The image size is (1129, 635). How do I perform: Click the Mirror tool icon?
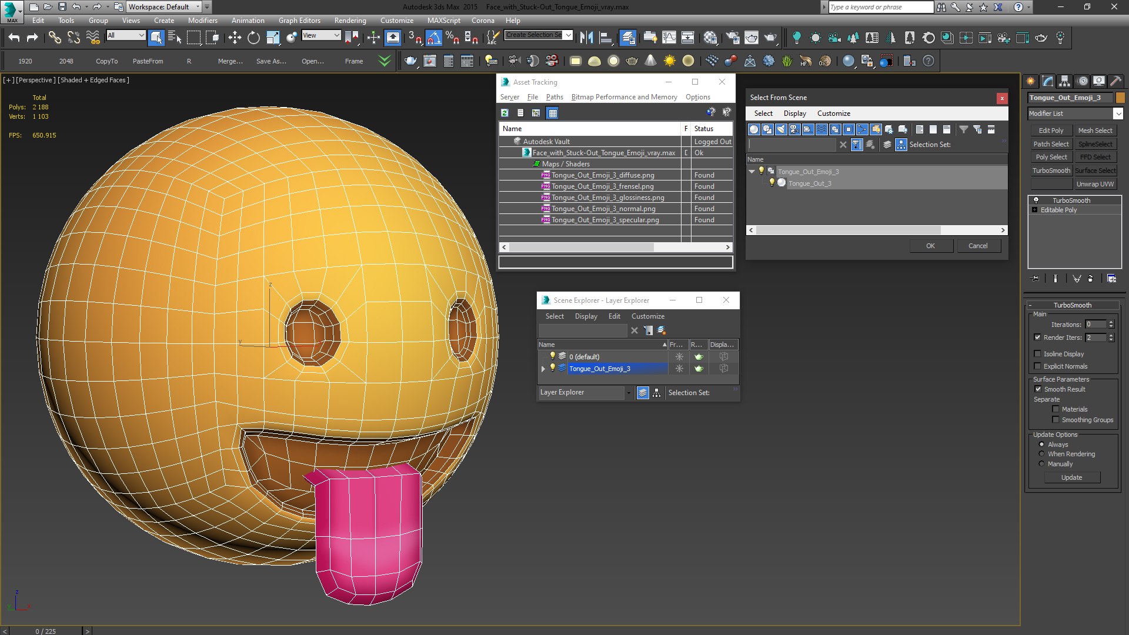click(x=586, y=38)
